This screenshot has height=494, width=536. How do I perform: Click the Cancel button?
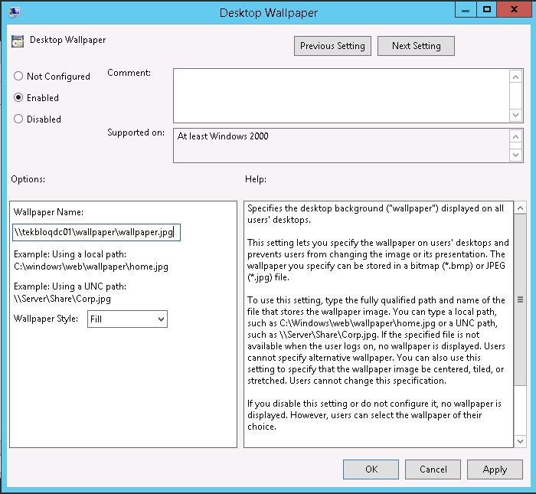pyautogui.click(x=433, y=469)
